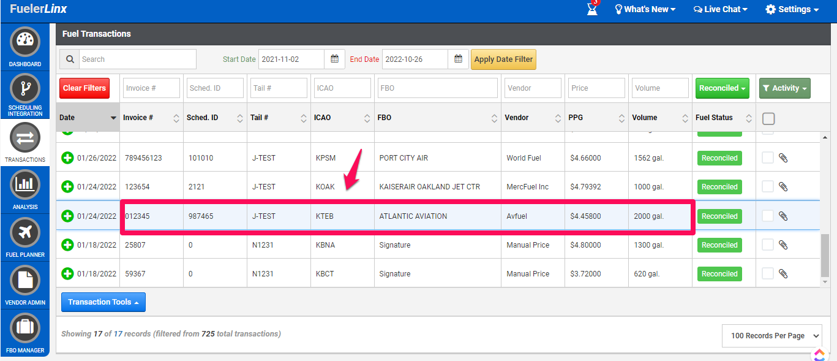Focus the Search text field

coord(138,59)
